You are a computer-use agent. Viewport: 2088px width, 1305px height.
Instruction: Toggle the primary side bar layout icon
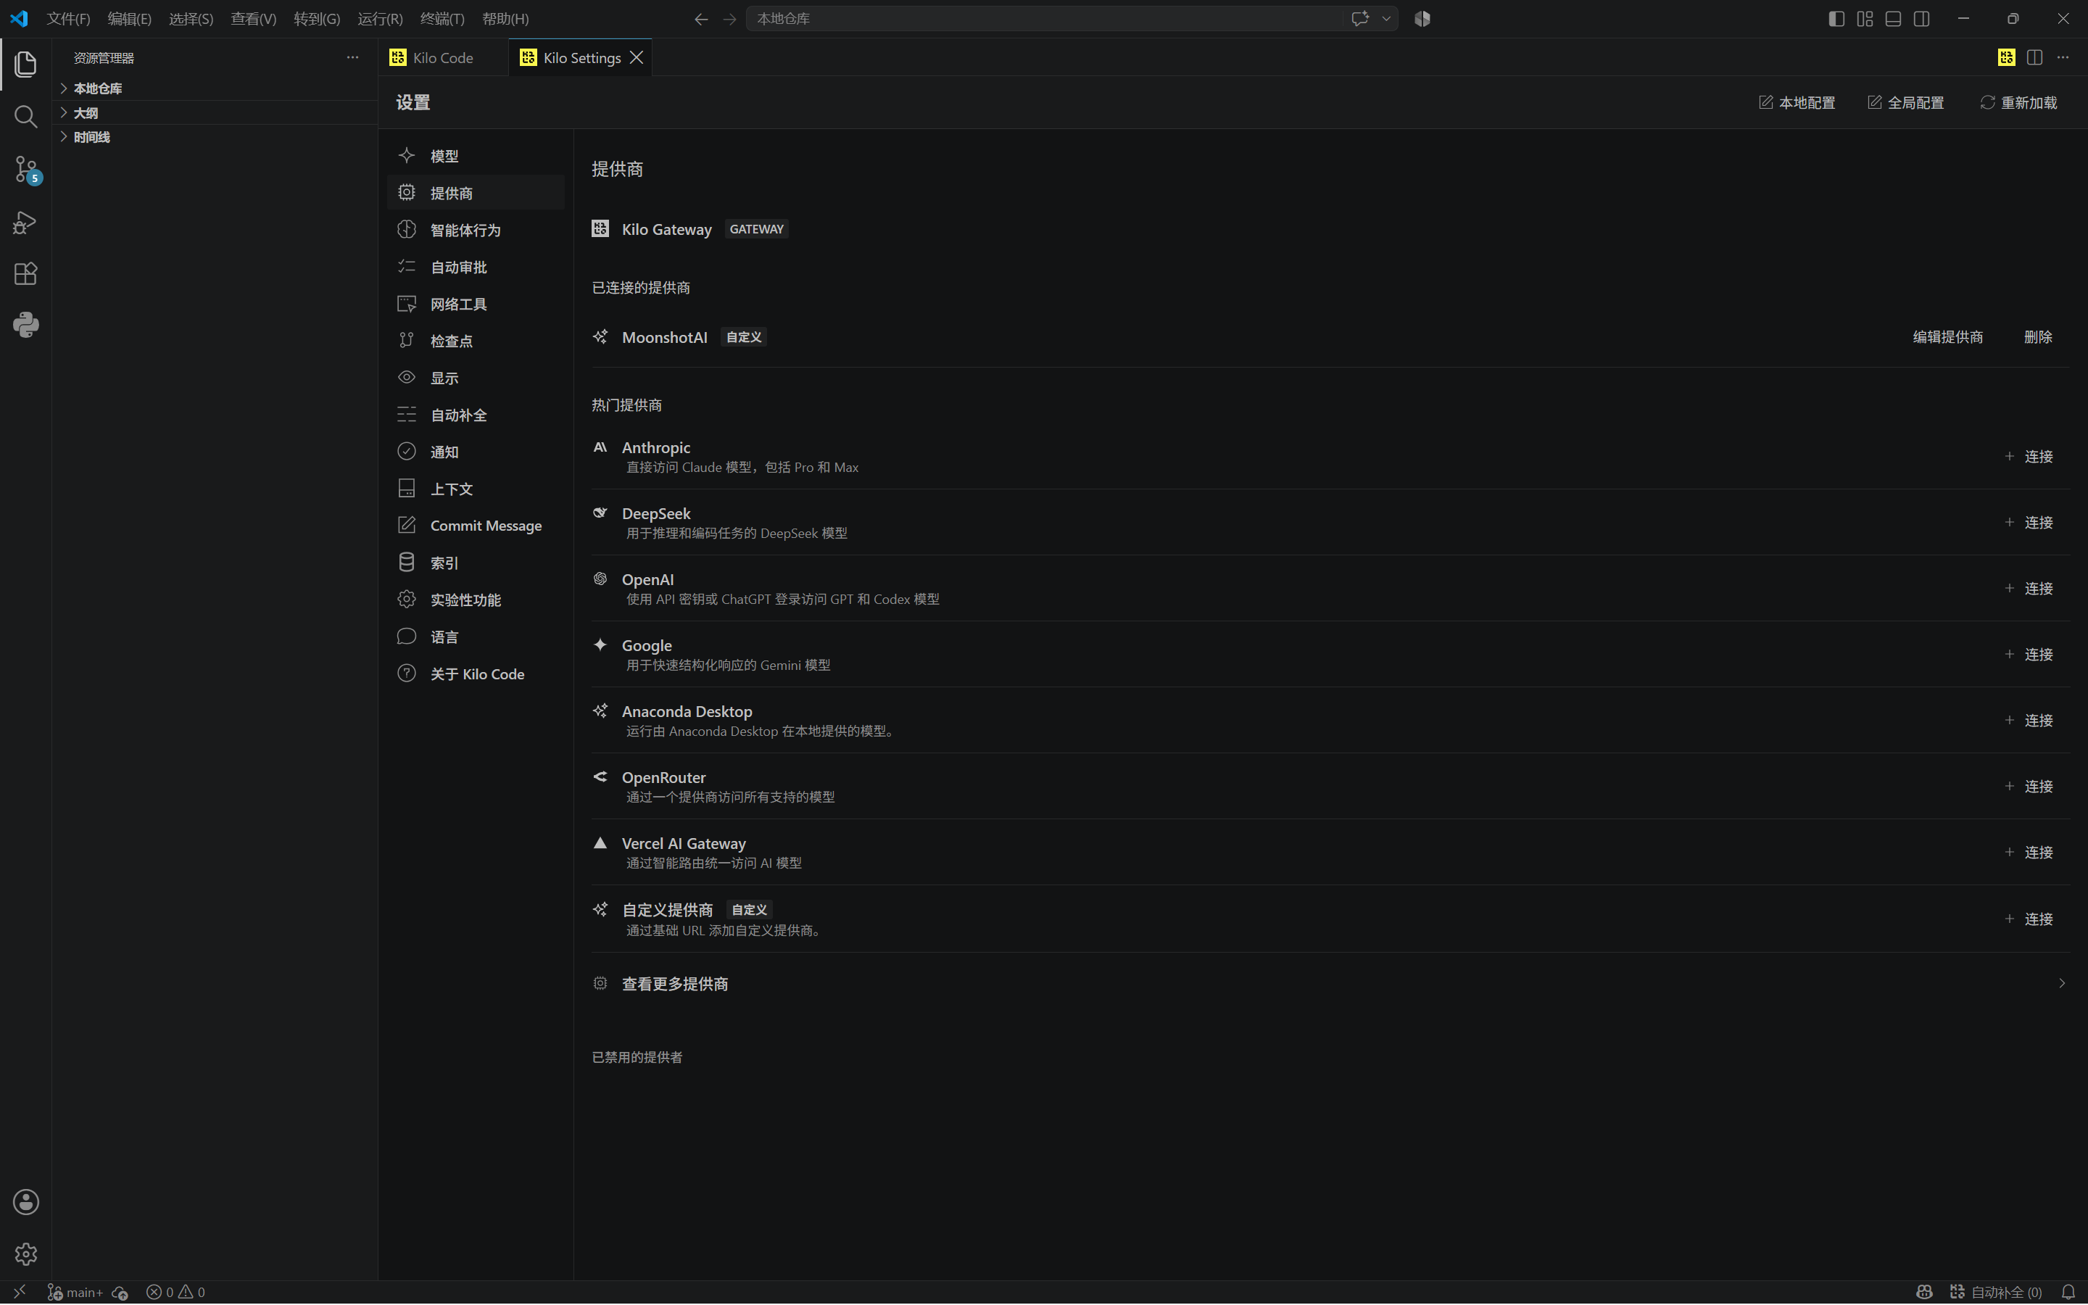[x=1836, y=19]
